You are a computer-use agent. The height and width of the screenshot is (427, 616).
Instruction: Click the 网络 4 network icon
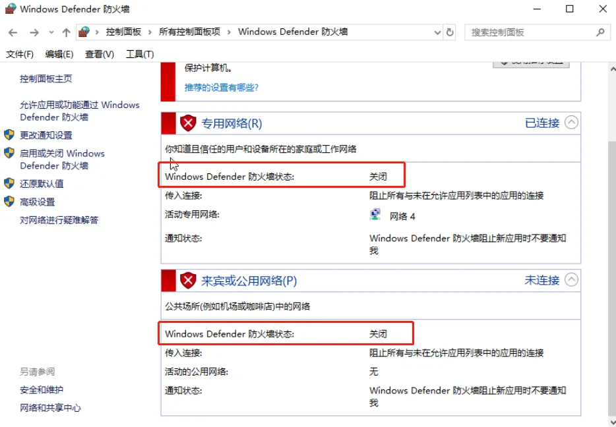click(x=375, y=215)
